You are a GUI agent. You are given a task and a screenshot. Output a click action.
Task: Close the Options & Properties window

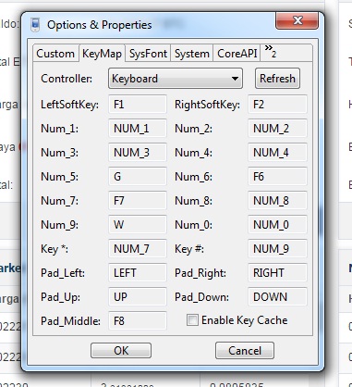(297, 21)
